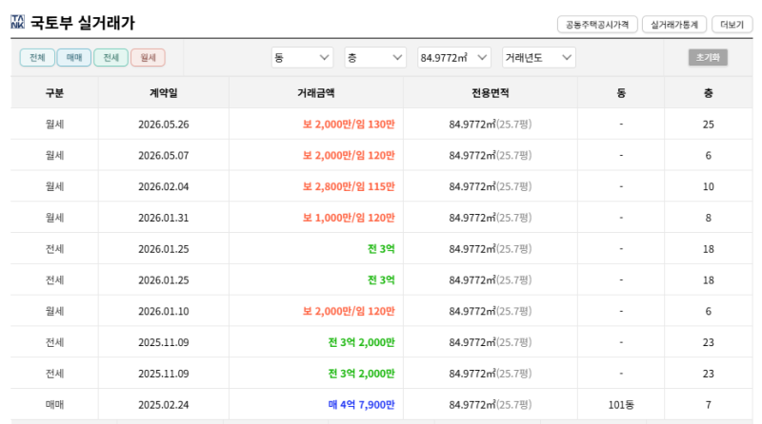The height and width of the screenshot is (424, 762).
Task: Click price 보 2,000만/임 130만
Action: 349,125
